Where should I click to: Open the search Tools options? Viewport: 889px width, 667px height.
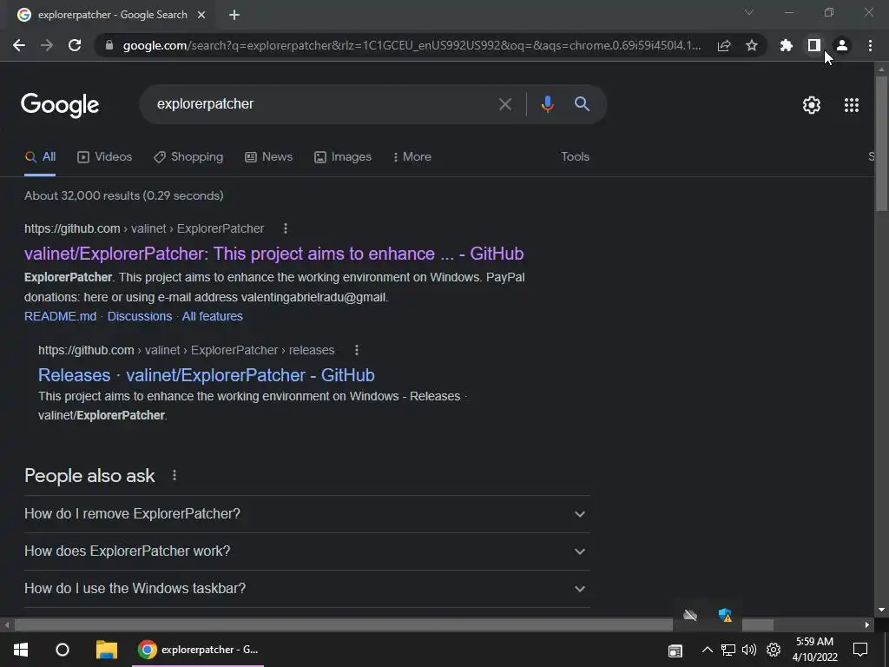(575, 156)
